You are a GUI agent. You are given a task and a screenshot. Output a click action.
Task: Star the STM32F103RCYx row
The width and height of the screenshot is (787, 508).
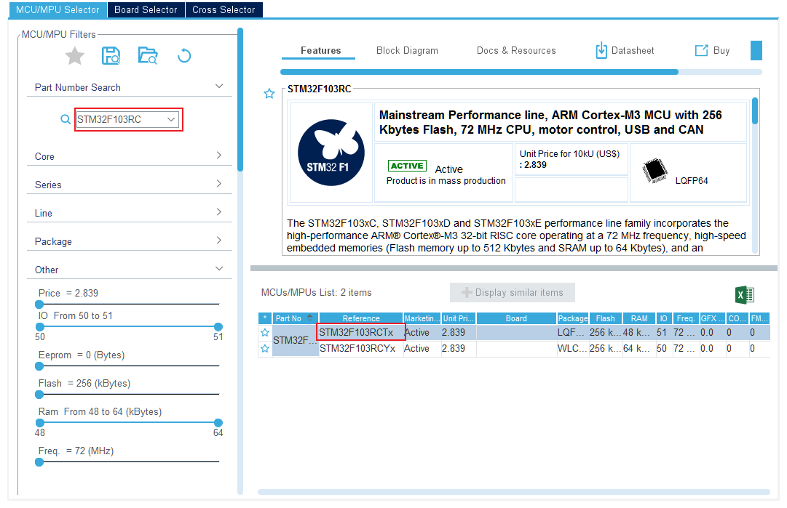pos(265,349)
